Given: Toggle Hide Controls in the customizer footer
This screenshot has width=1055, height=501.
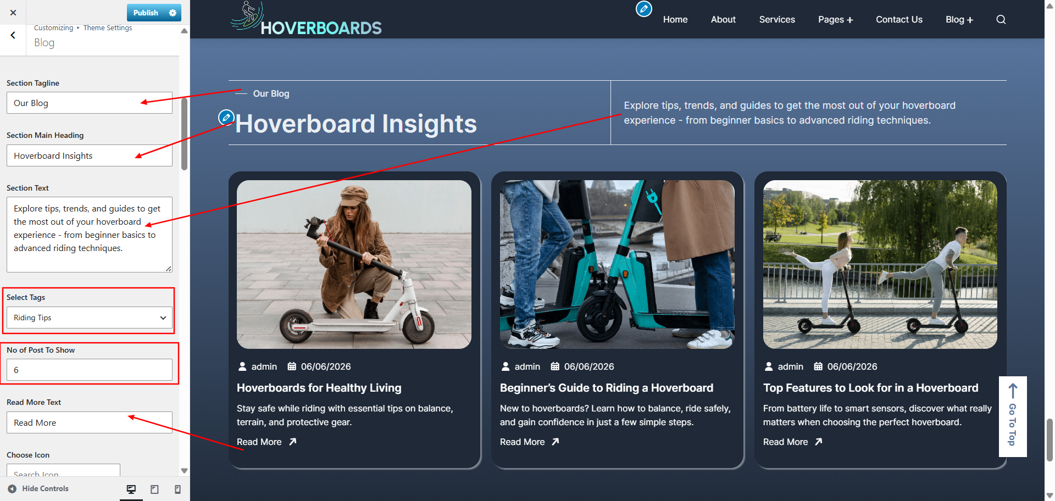Looking at the screenshot, I should click(38, 488).
